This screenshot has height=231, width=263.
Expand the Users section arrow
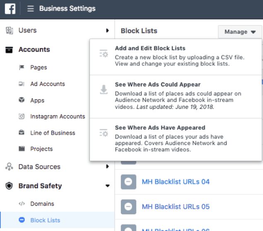click(x=107, y=31)
